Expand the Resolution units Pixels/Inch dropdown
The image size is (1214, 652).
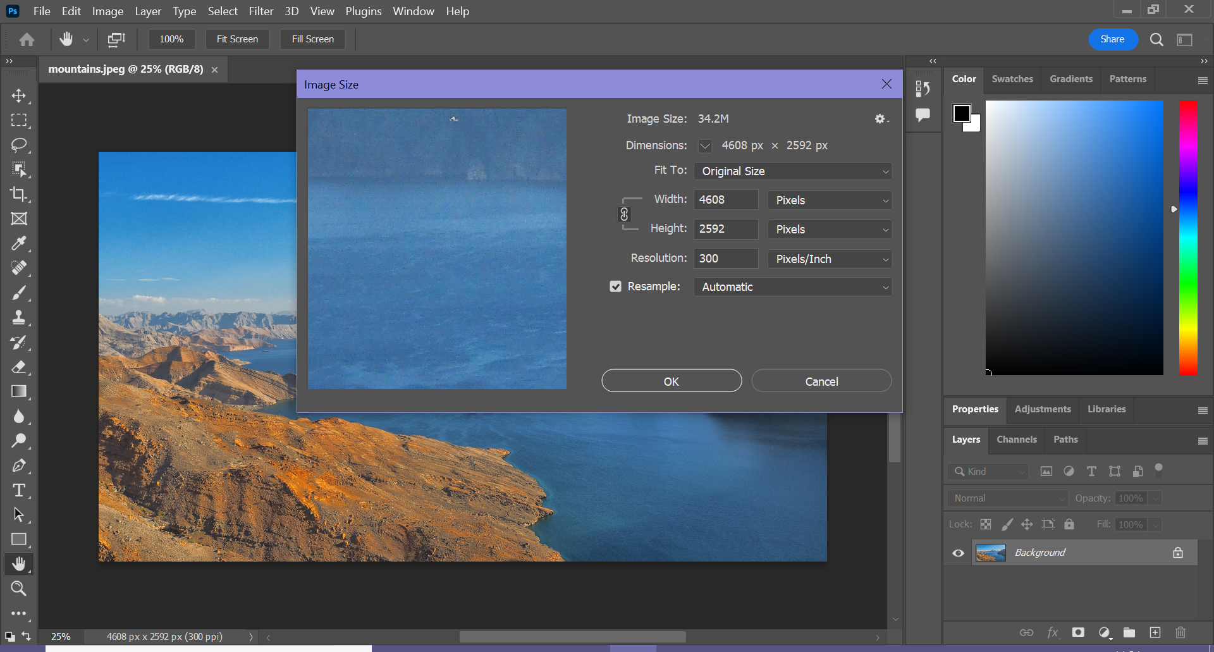point(830,259)
